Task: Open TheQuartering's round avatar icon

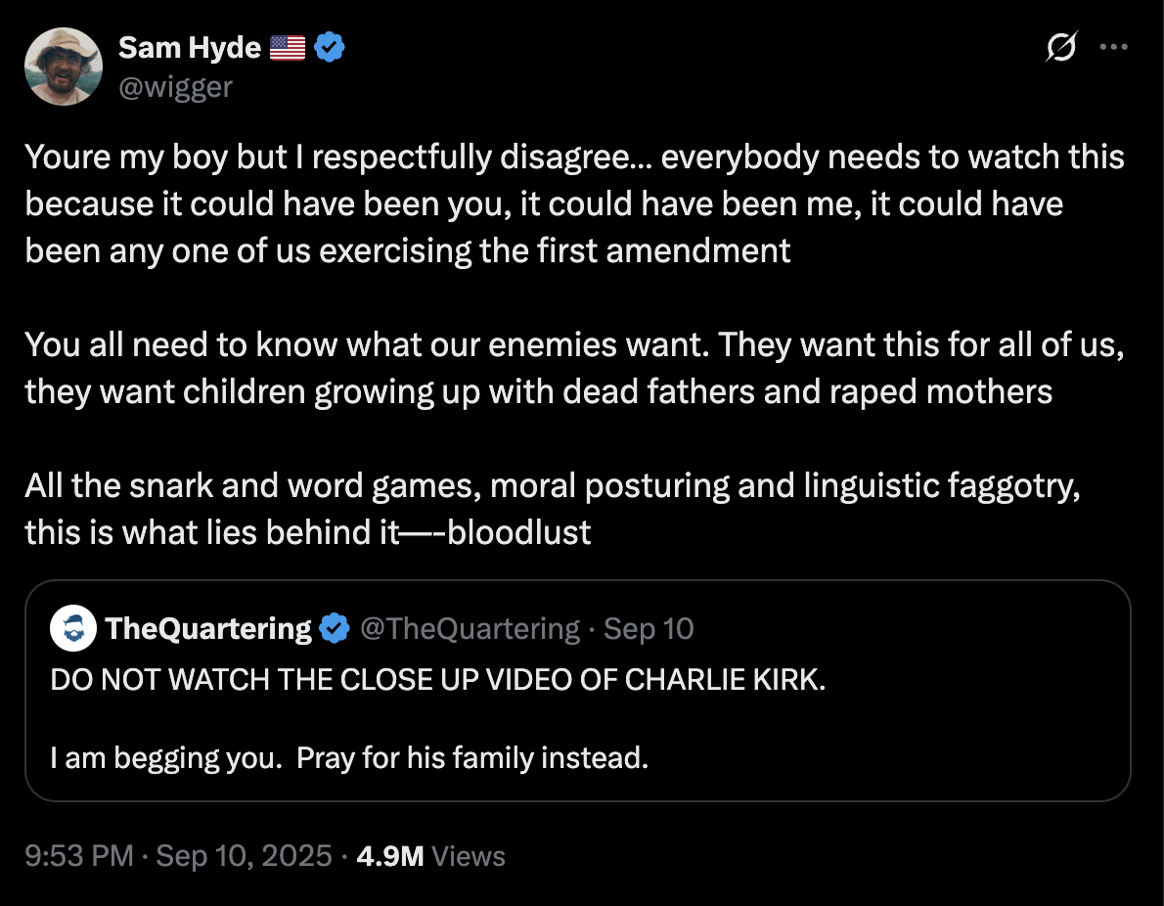Action: (x=72, y=628)
